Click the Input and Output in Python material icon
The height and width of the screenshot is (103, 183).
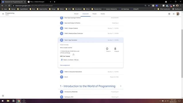click(61, 23)
